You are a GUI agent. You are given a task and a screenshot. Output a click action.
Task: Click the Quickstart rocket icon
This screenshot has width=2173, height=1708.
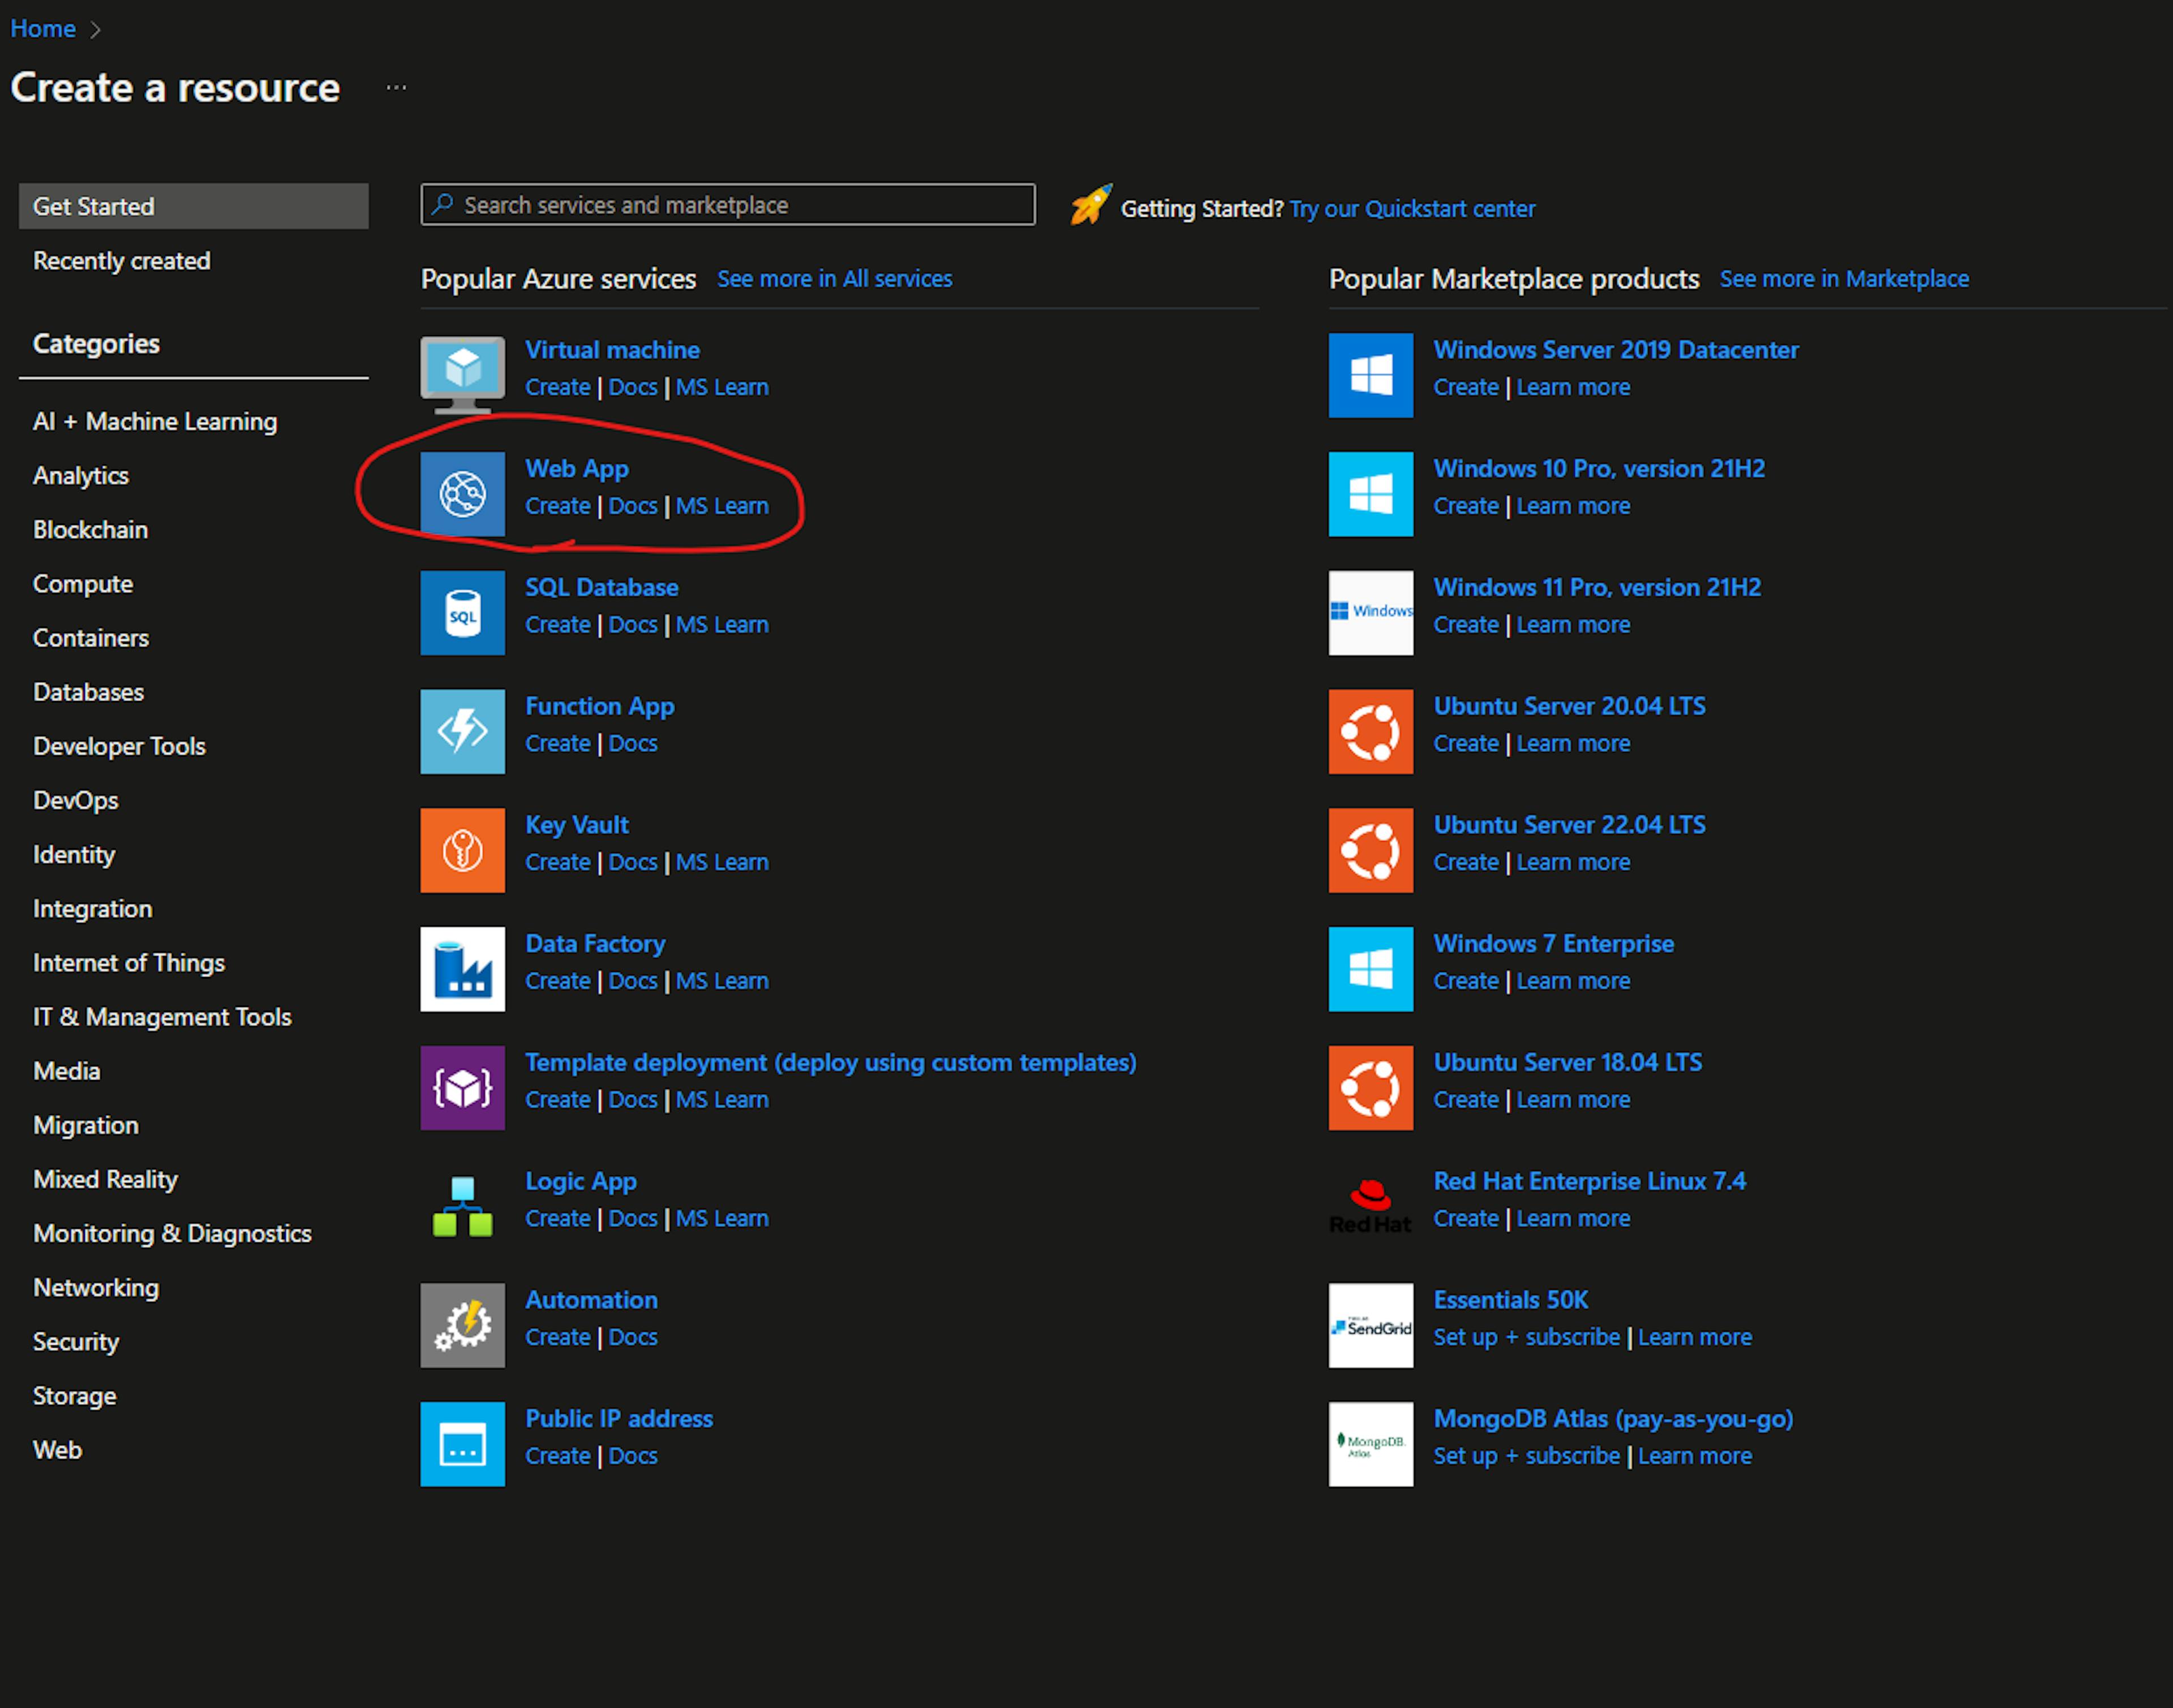(x=1090, y=205)
